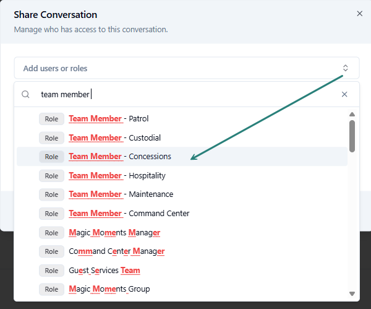371x309 pixels.
Task: Expand the Add users or roles dropdown
Action: 179,68
